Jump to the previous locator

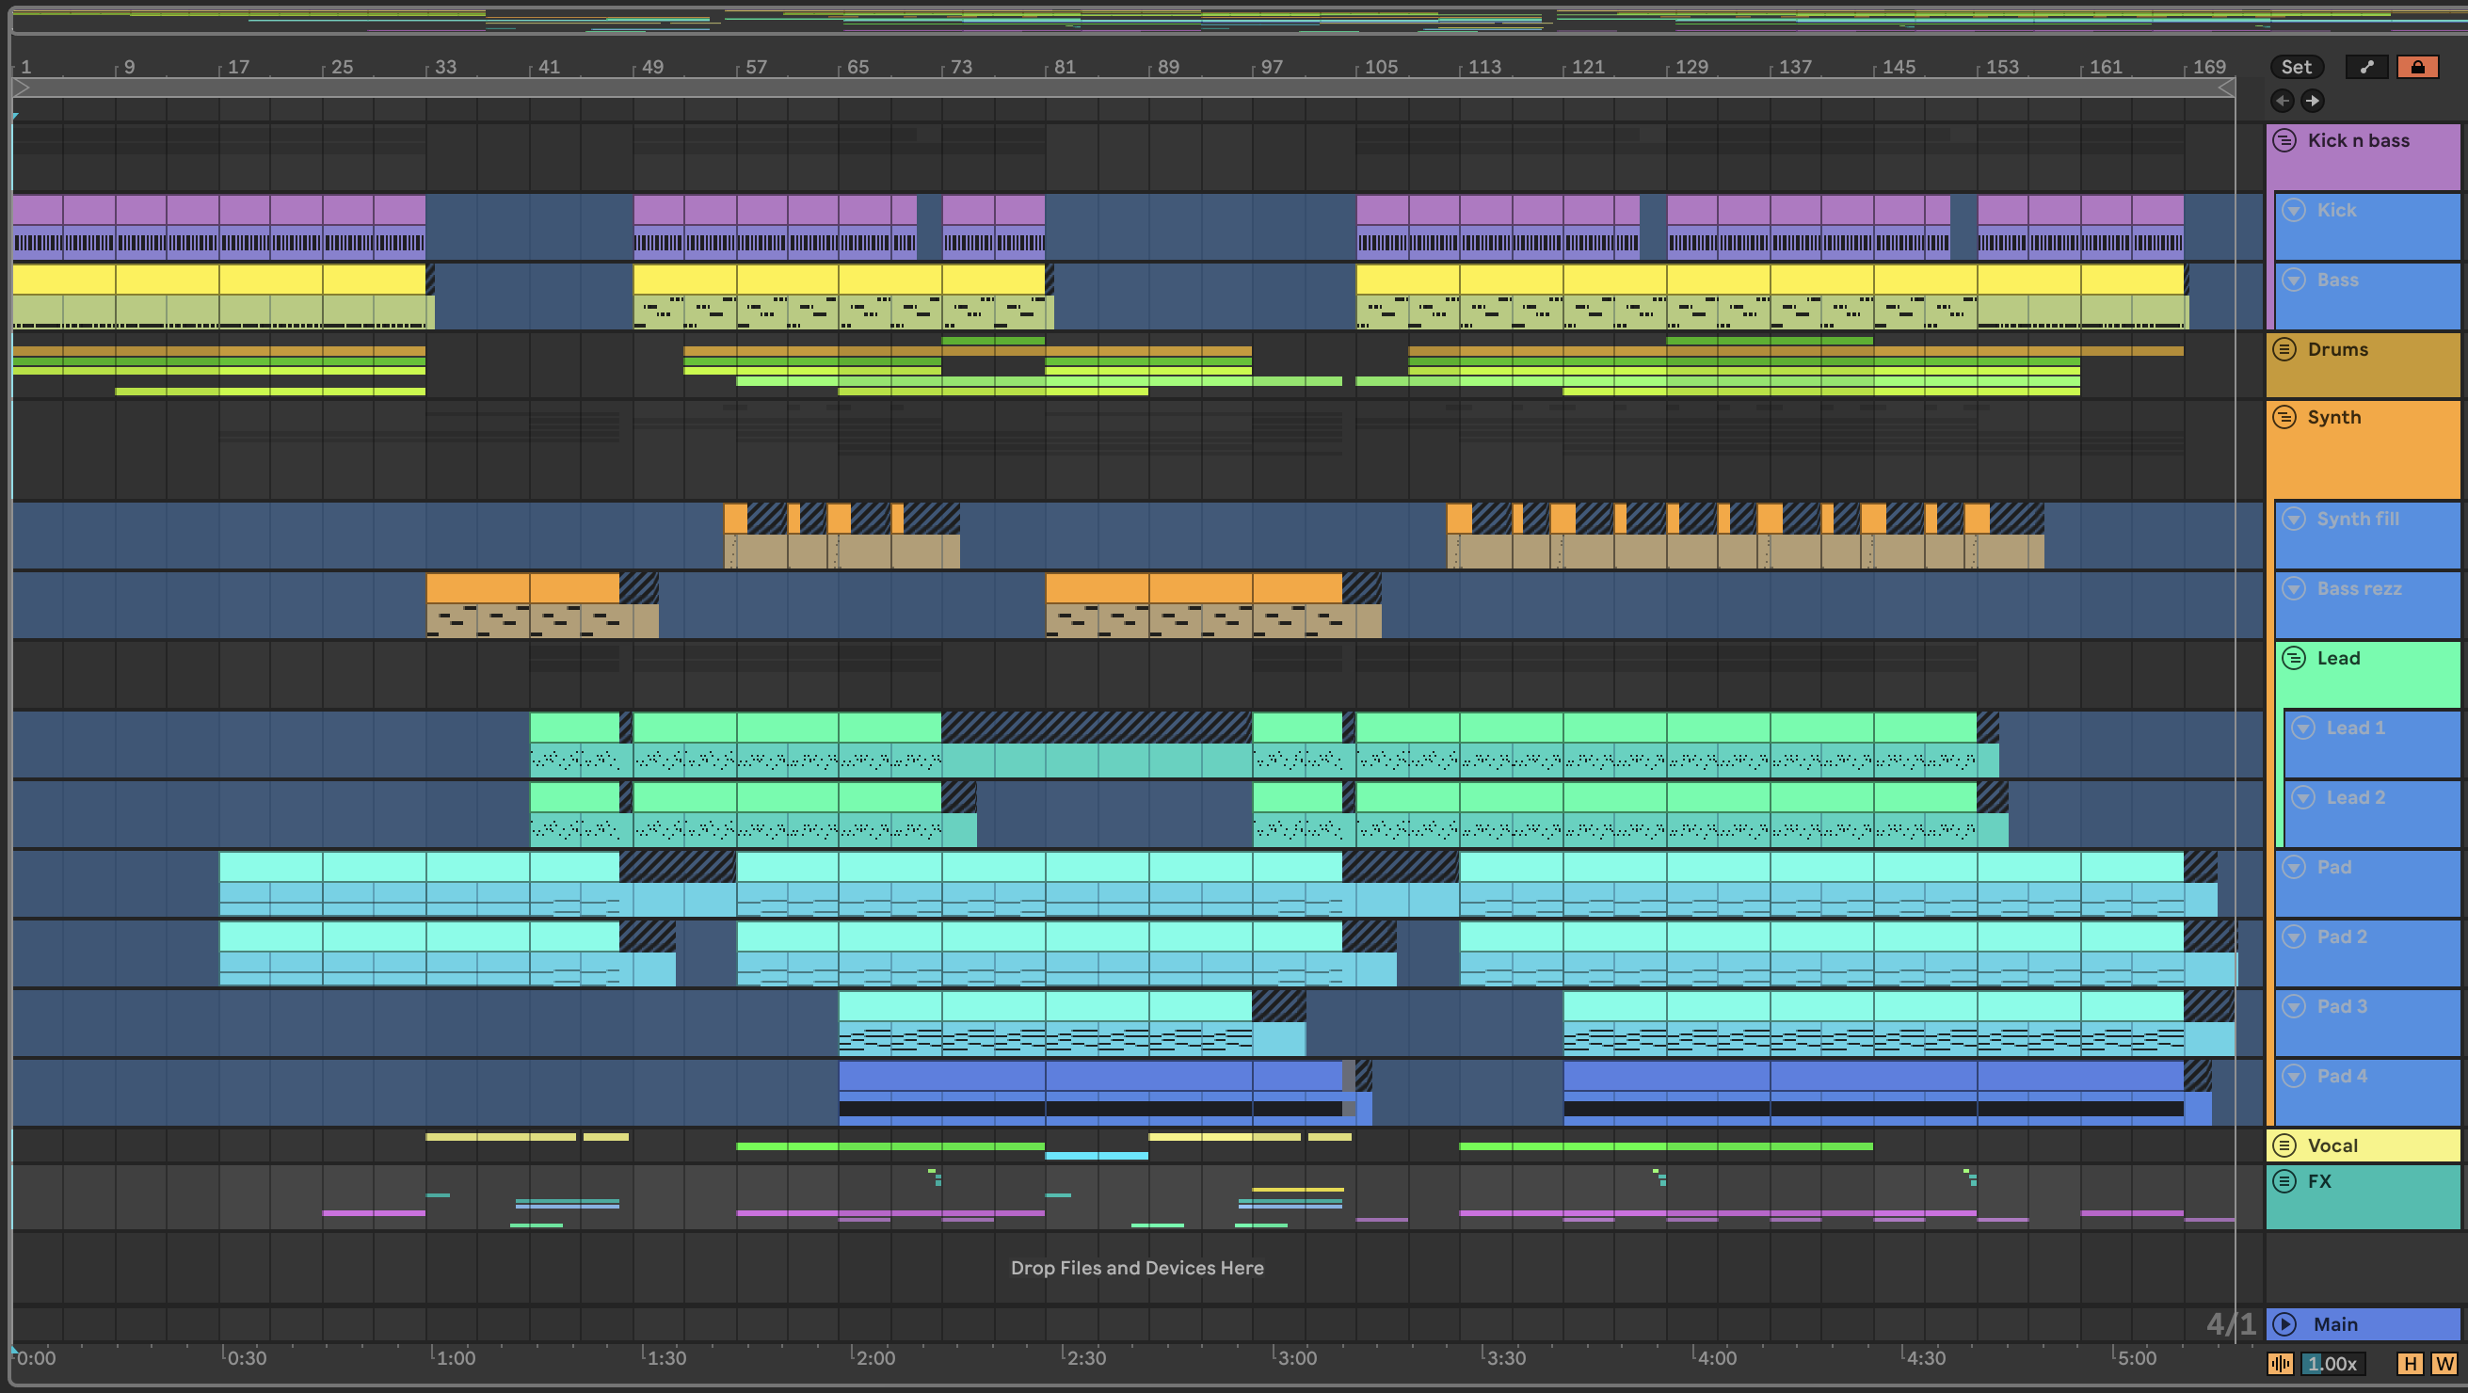[x=2283, y=101]
